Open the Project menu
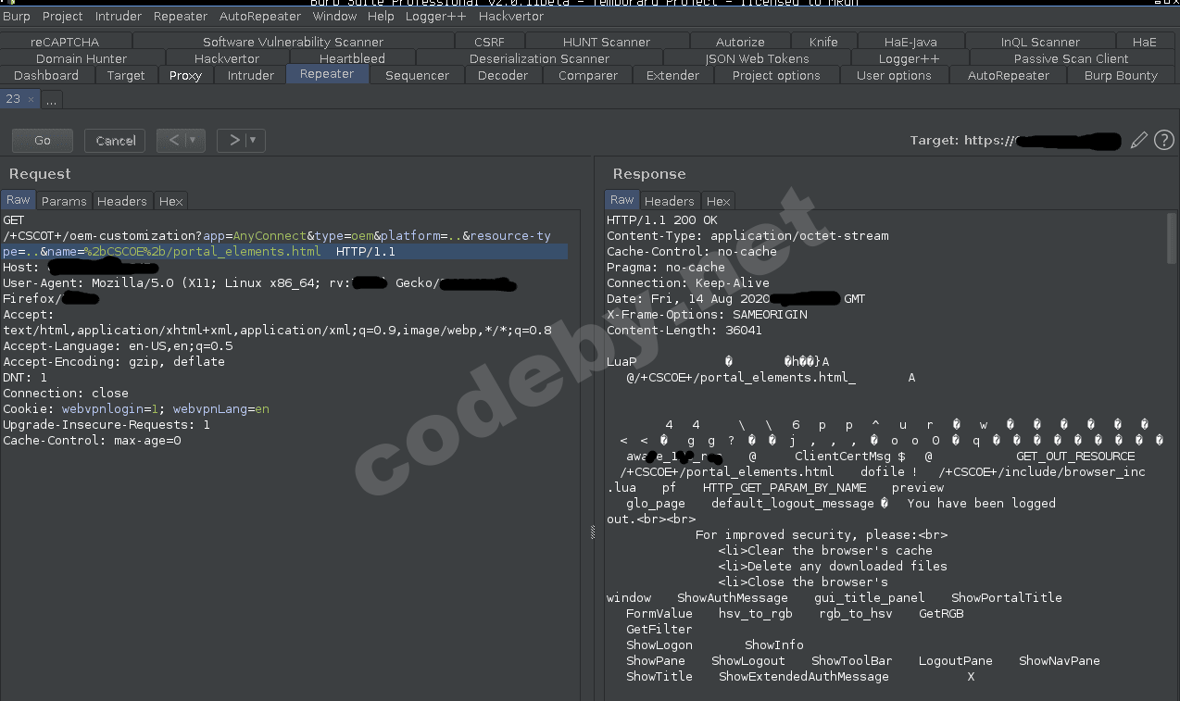Screen dimensions: 1180x701 pyautogui.click(x=63, y=16)
